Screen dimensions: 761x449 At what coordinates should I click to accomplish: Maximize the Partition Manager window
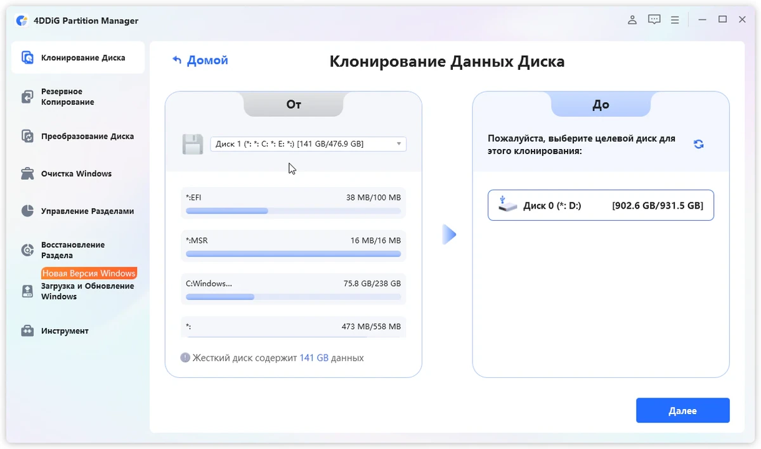[722, 20]
